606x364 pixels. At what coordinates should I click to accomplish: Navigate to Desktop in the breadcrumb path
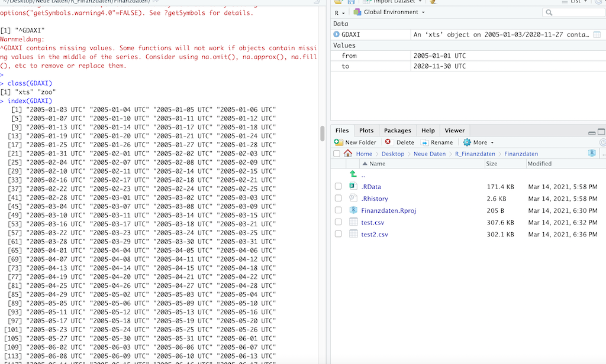tap(393, 154)
